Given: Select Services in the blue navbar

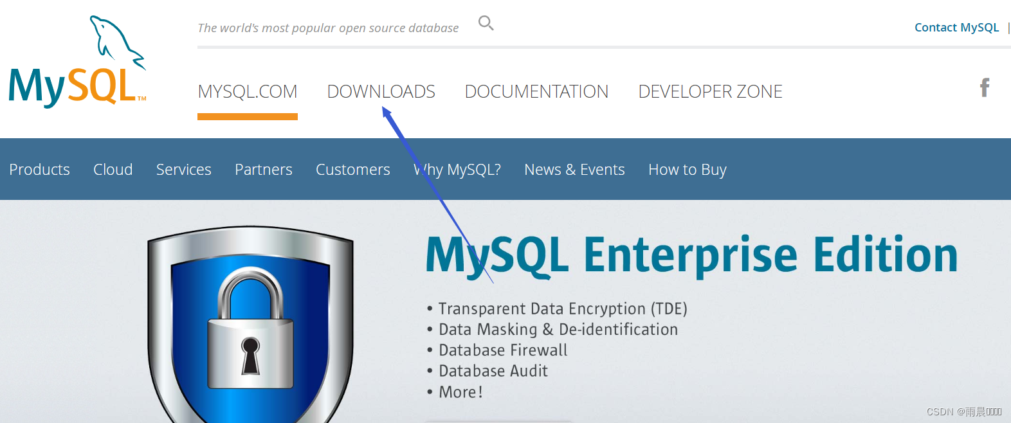Looking at the screenshot, I should point(184,170).
